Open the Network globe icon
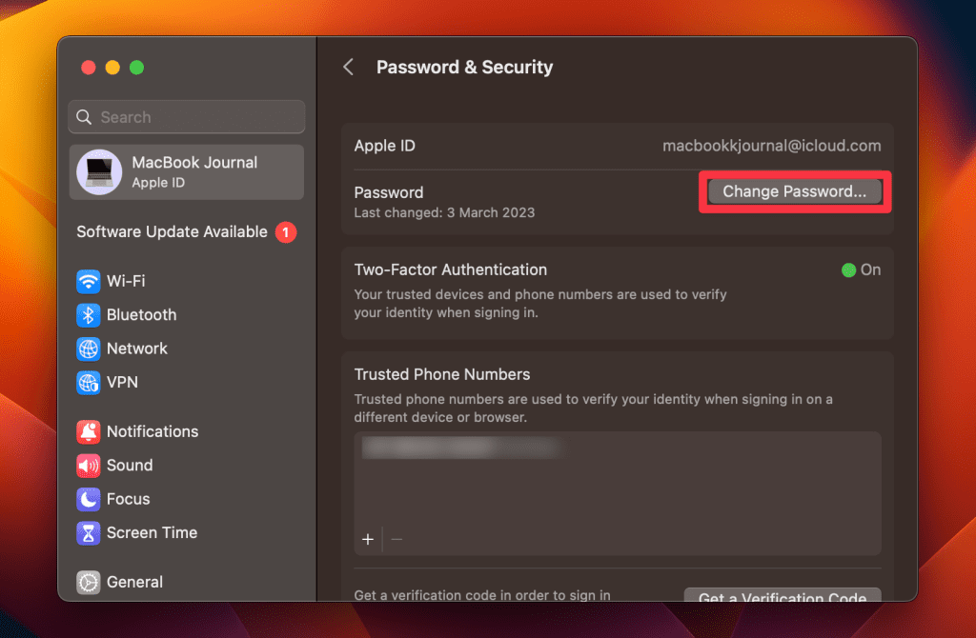976x638 pixels. click(x=89, y=349)
